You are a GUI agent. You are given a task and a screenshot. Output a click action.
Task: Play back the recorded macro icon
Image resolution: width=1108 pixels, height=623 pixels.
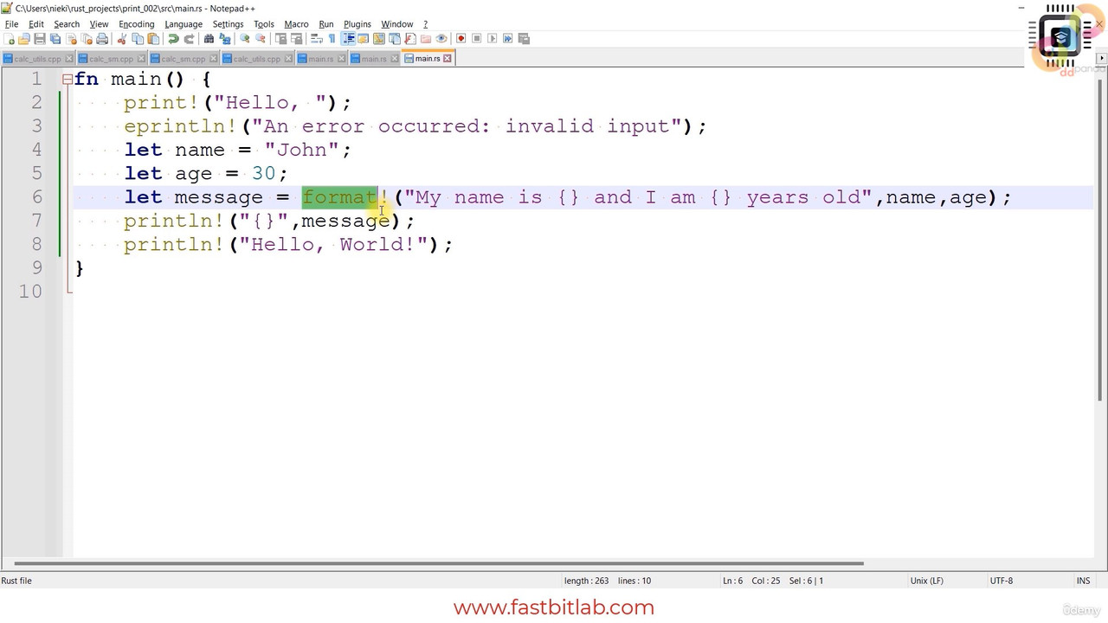[x=492, y=38]
